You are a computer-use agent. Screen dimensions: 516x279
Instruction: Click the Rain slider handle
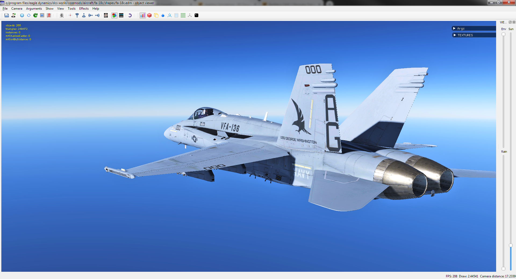(x=503, y=269)
